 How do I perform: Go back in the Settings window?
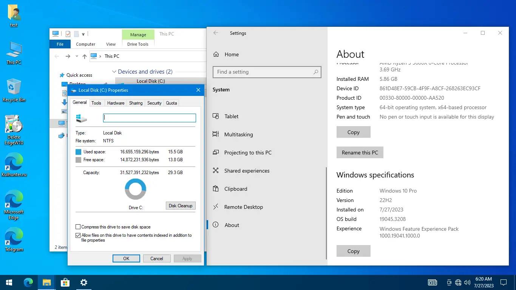pyautogui.click(x=216, y=33)
